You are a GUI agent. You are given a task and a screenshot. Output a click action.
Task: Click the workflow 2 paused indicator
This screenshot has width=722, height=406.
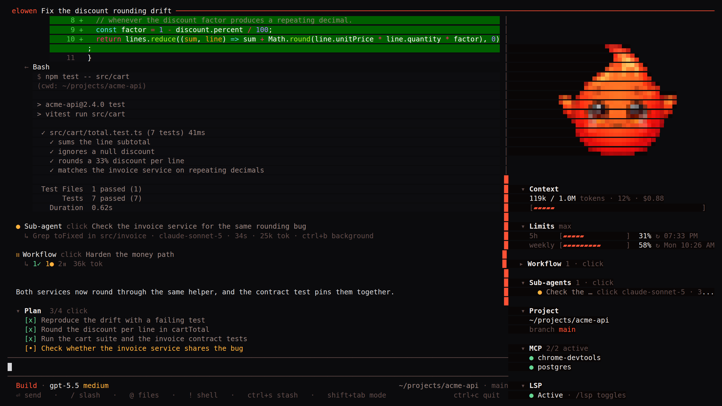(x=62, y=264)
